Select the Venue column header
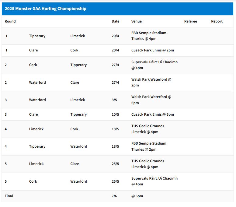The width and height of the screenshot is (236, 207). [136, 21]
